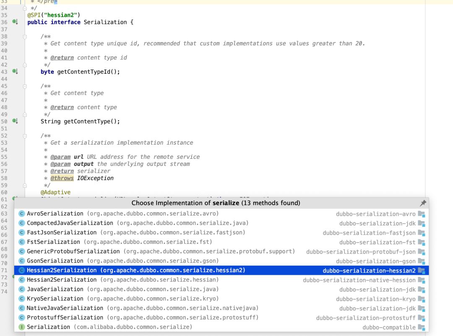Click class icon next to NativeJavaSerialization

tap(21, 308)
